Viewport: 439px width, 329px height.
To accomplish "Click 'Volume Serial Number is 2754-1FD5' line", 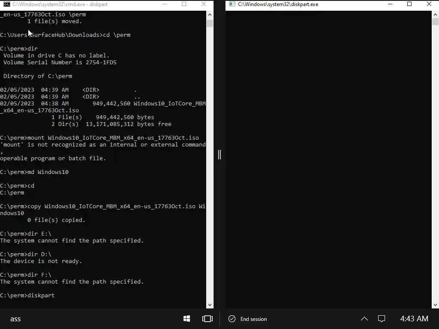I will (x=60, y=63).
